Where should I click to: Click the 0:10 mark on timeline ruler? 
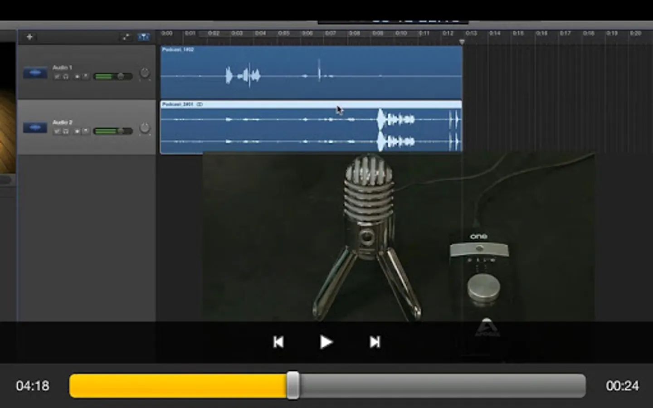[x=401, y=33]
